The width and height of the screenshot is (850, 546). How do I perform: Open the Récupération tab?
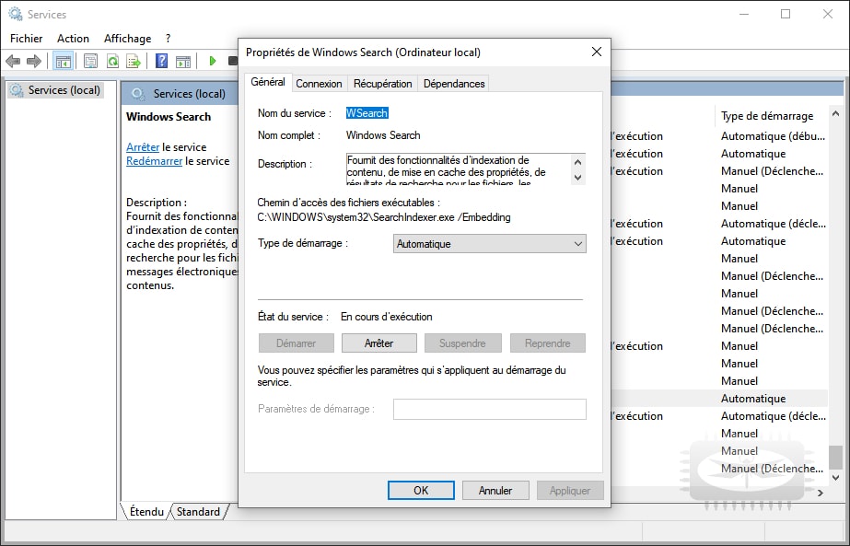[x=383, y=84]
